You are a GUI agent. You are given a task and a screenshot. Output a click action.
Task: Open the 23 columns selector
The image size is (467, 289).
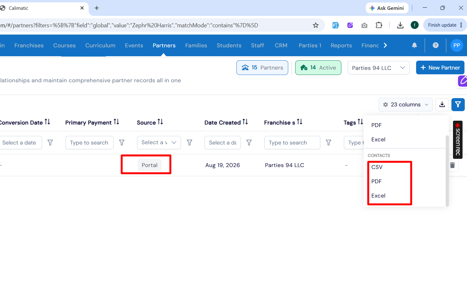click(406, 104)
